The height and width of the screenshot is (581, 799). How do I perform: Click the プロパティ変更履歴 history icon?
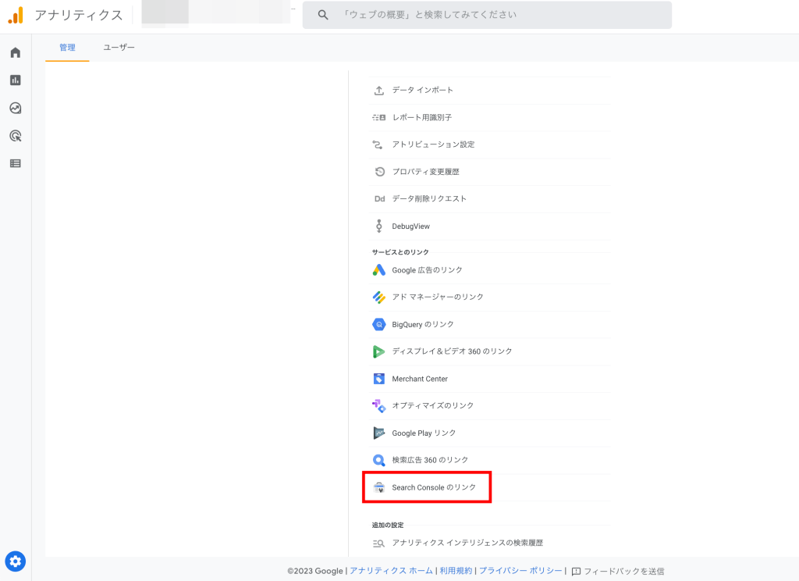(x=380, y=171)
